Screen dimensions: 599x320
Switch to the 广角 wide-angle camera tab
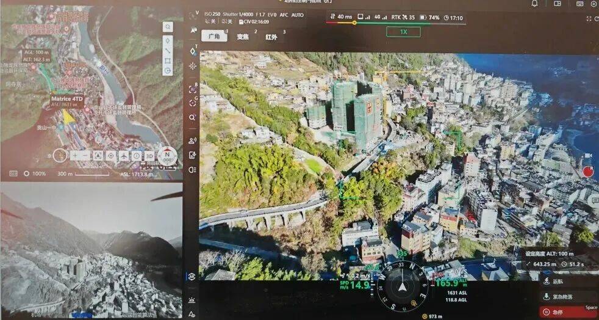click(214, 37)
